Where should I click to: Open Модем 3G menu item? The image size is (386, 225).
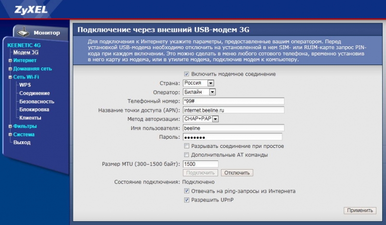[26, 53]
